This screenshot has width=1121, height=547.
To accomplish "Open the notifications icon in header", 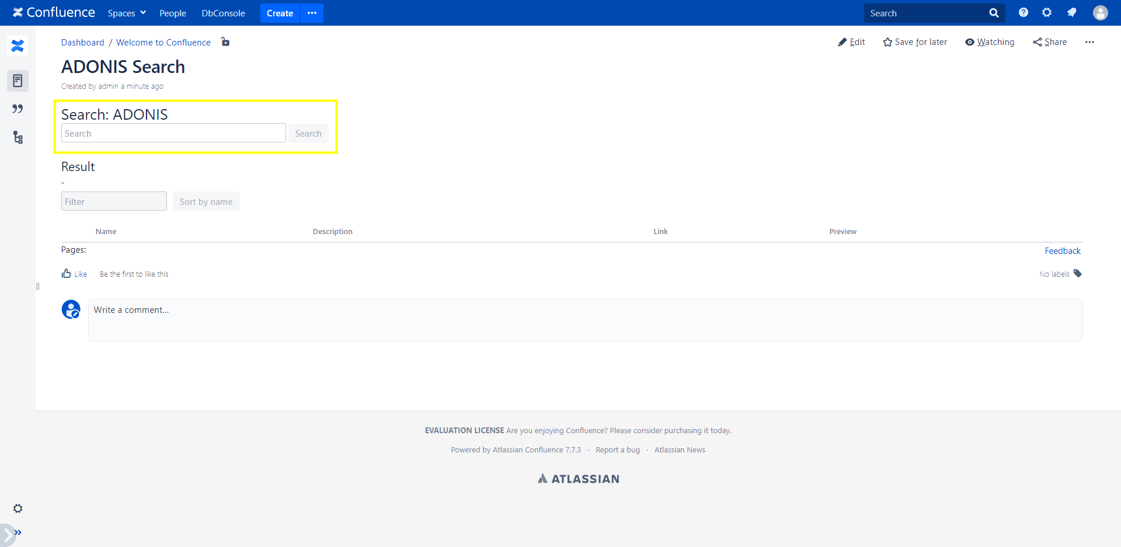I will 1071,13.
